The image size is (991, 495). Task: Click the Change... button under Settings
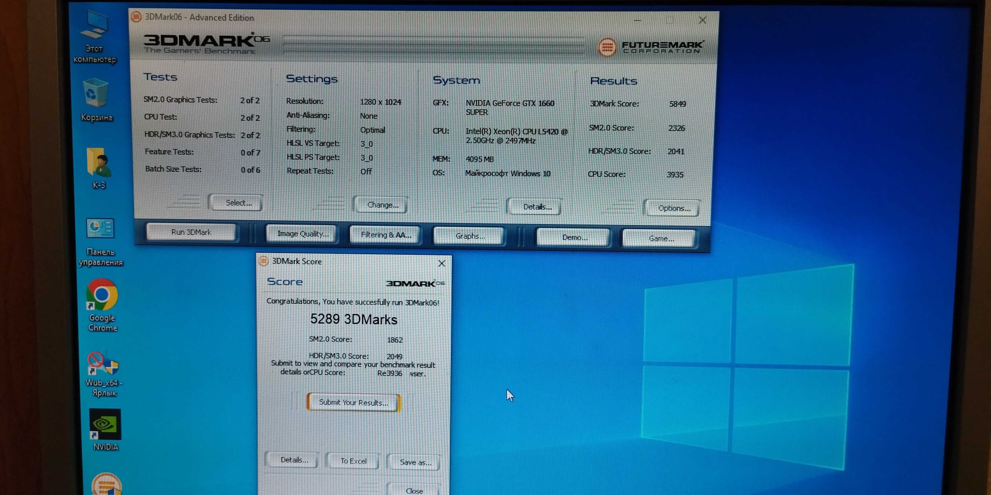[x=380, y=205]
